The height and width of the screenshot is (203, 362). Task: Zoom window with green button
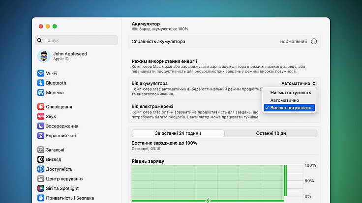[55, 26]
